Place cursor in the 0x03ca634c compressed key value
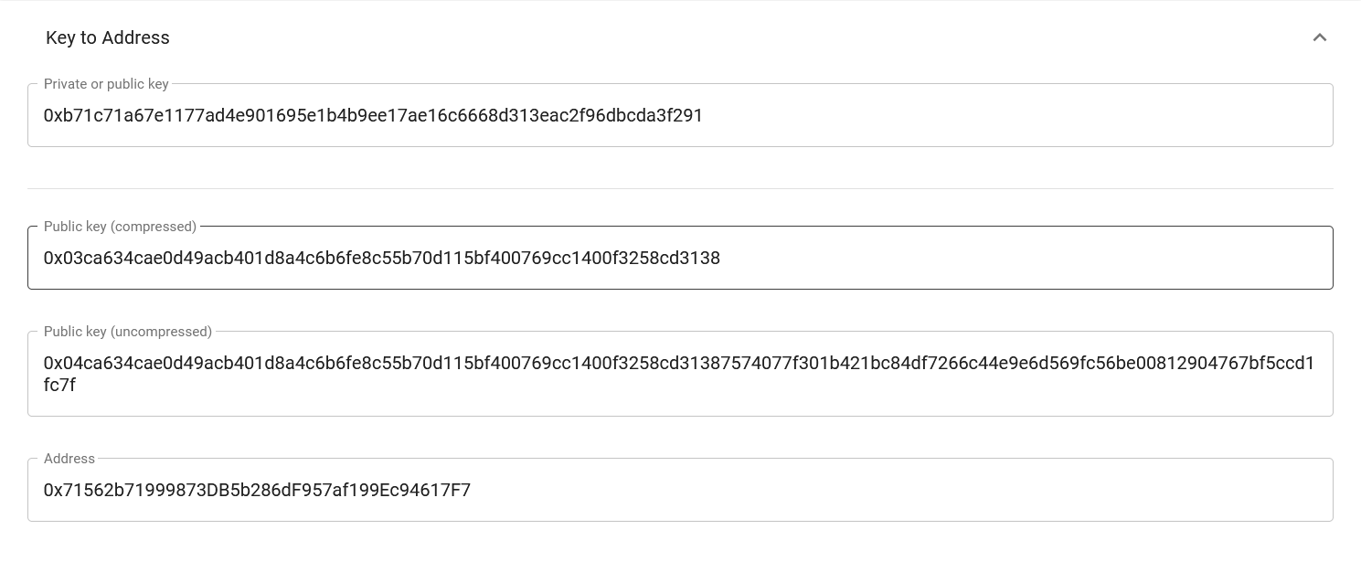The width and height of the screenshot is (1361, 572). click(x=381, y=259)
